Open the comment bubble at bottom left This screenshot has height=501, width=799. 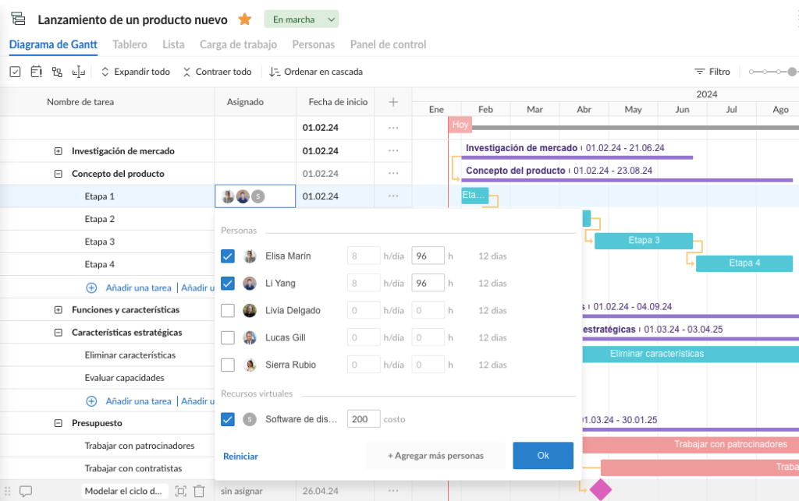[x=27, y=490]
